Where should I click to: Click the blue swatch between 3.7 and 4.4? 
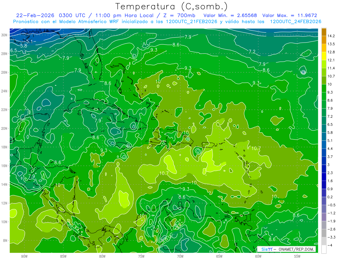point(324,153)
